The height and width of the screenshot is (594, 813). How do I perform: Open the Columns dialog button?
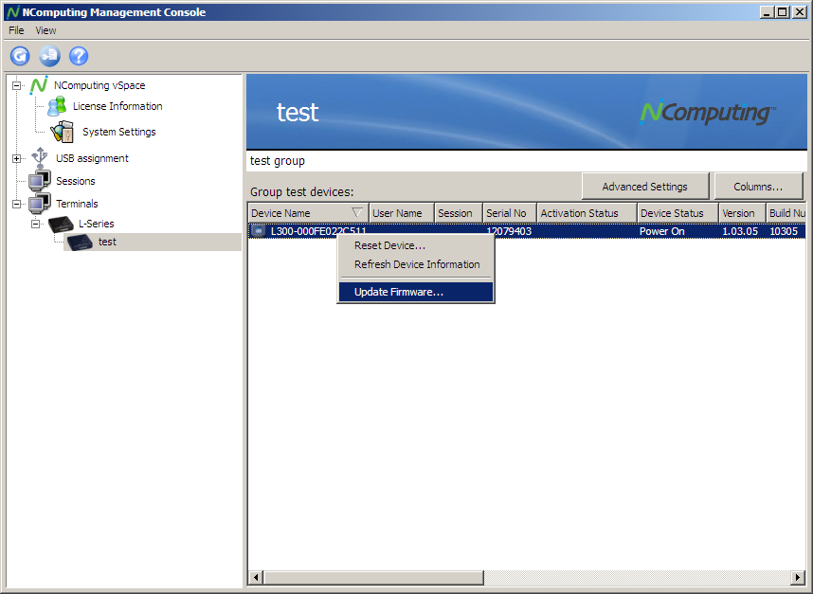[x=758, y=187]
